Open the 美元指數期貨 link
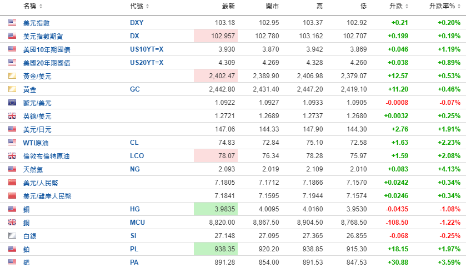Image resolution: width=466 pixels, height=268 pixels. click(x=43, y=36)
